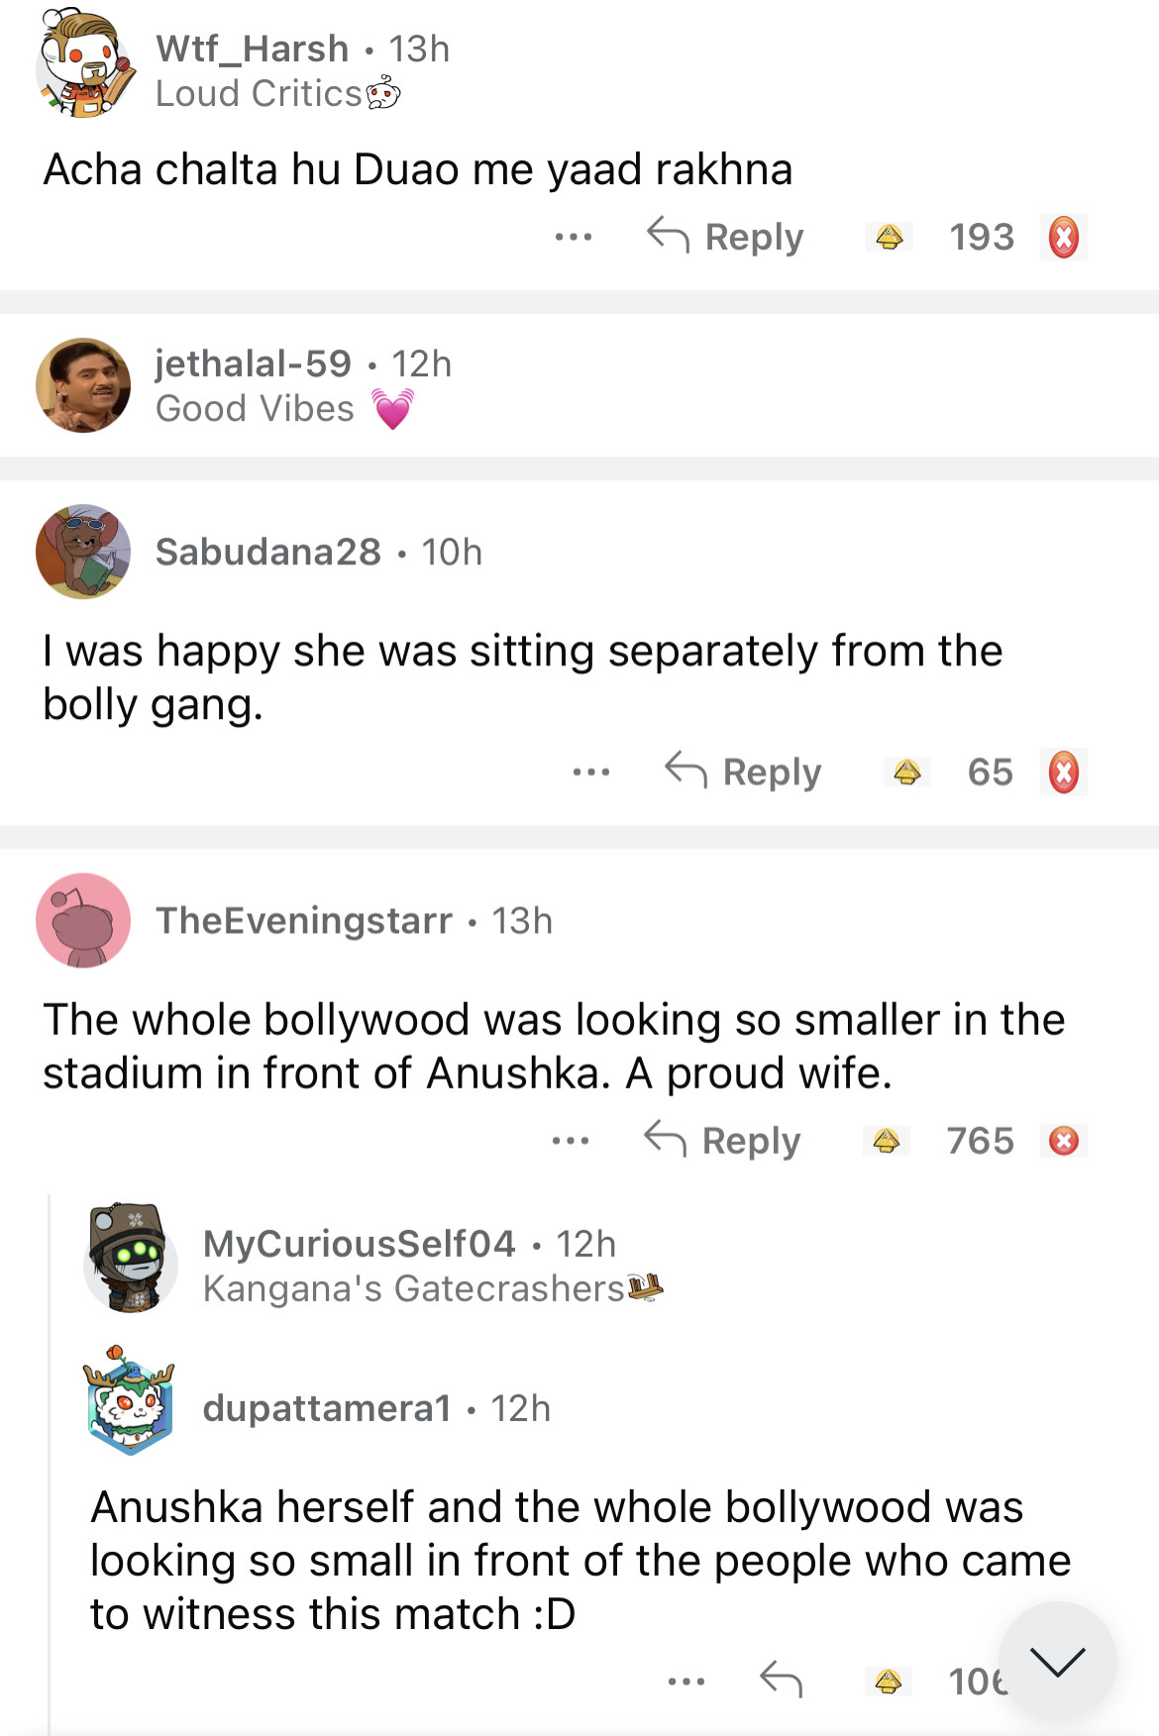Upvote TheEveningstarr's comment
1159x1736 pixels.
pyautogui.click(x=887, y=1141)
